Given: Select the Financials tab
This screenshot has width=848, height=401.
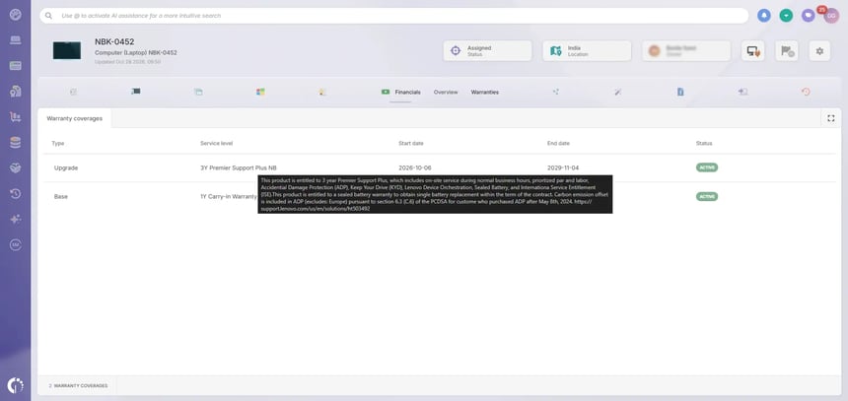Looking at the screenshot, I should pos(400,93).
